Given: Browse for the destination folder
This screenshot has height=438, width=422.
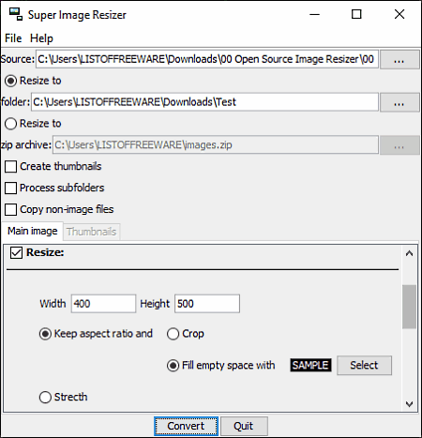Looking at the screenshot, I should click(399, 102).
